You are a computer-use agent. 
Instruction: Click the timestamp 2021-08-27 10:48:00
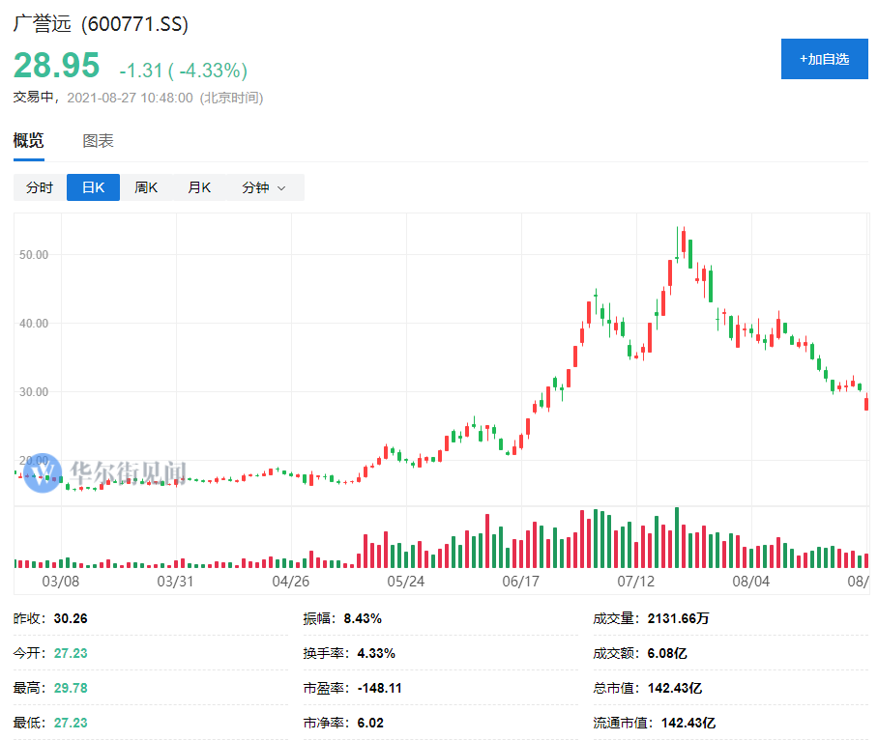coord(130,98)
